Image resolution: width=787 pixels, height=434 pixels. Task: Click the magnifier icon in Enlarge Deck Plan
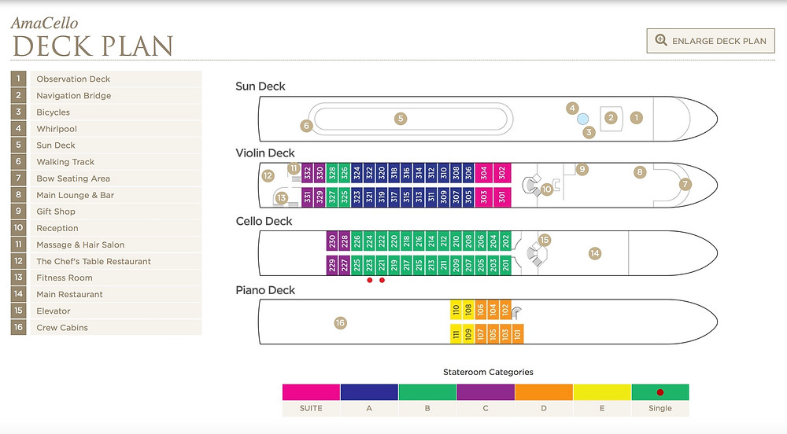(661, 41)
